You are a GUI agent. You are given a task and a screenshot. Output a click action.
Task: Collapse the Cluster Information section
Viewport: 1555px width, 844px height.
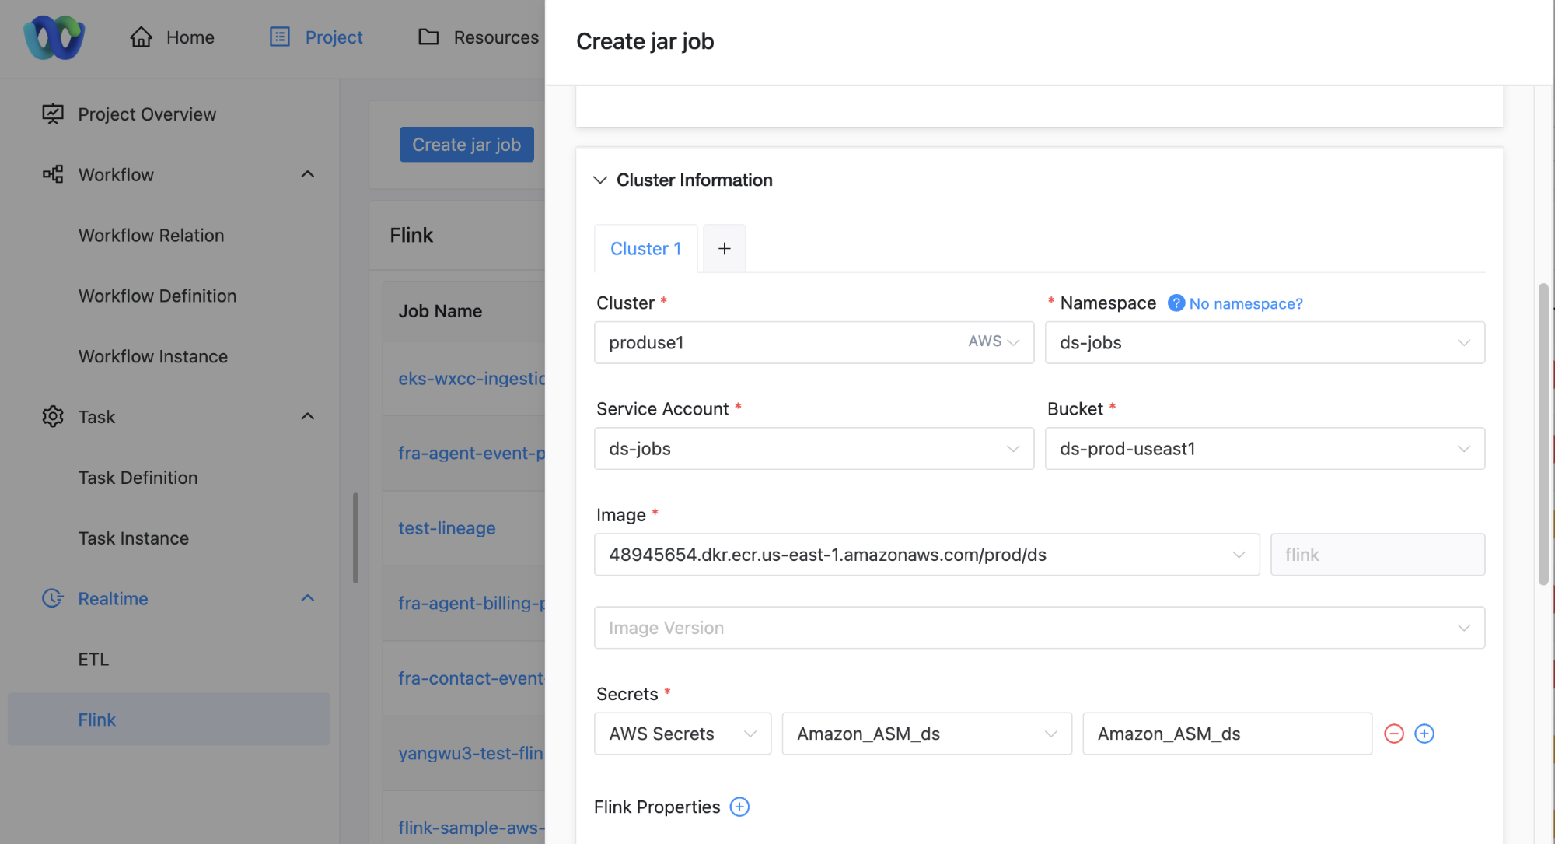pyautogui.click(x=600, y=180)
